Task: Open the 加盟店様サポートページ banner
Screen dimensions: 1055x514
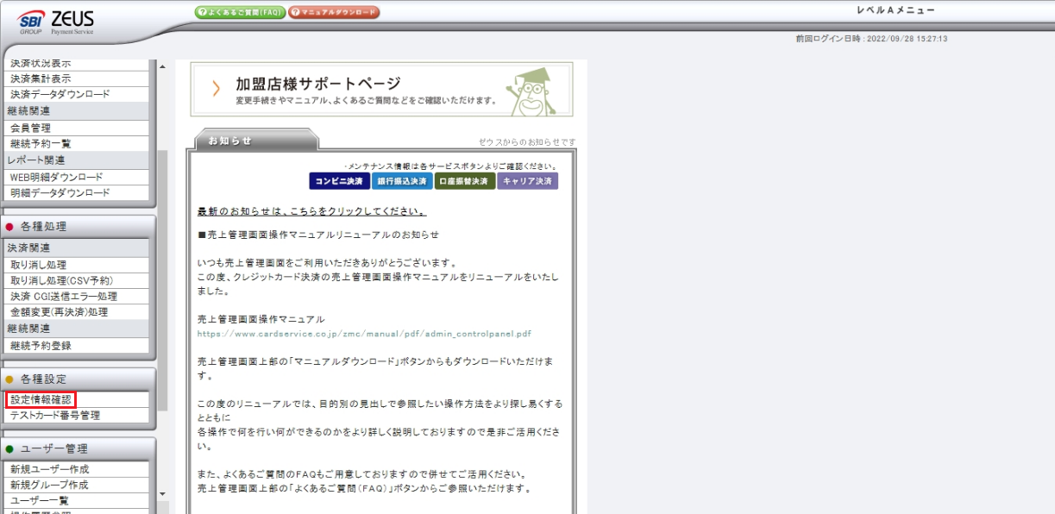Action: 381,90
